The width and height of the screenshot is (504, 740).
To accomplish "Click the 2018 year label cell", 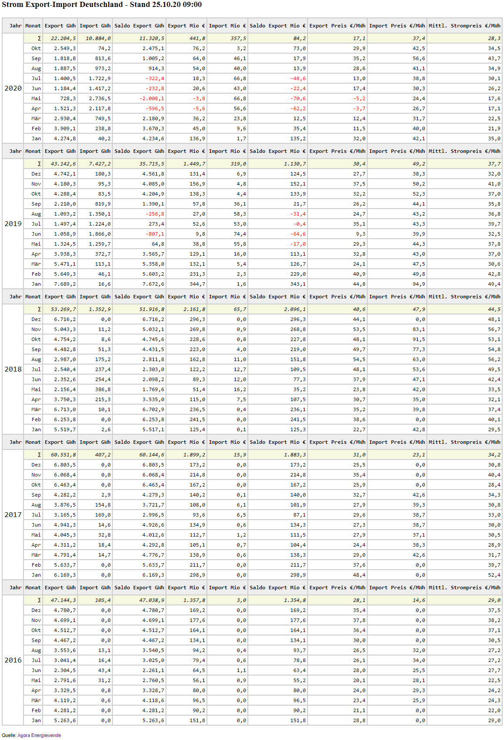I will coord(13,369).
